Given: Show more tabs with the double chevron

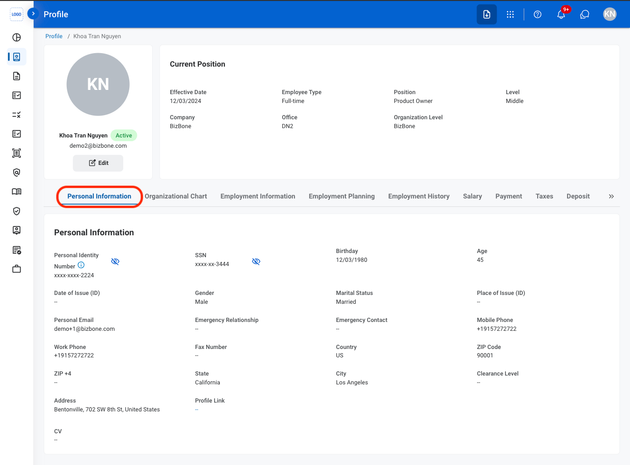Looking at the screenshot, I should [611, 197].
